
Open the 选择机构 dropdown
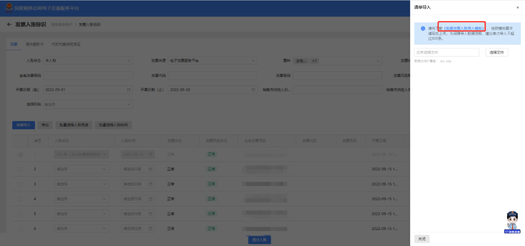(x=87, y=104)
